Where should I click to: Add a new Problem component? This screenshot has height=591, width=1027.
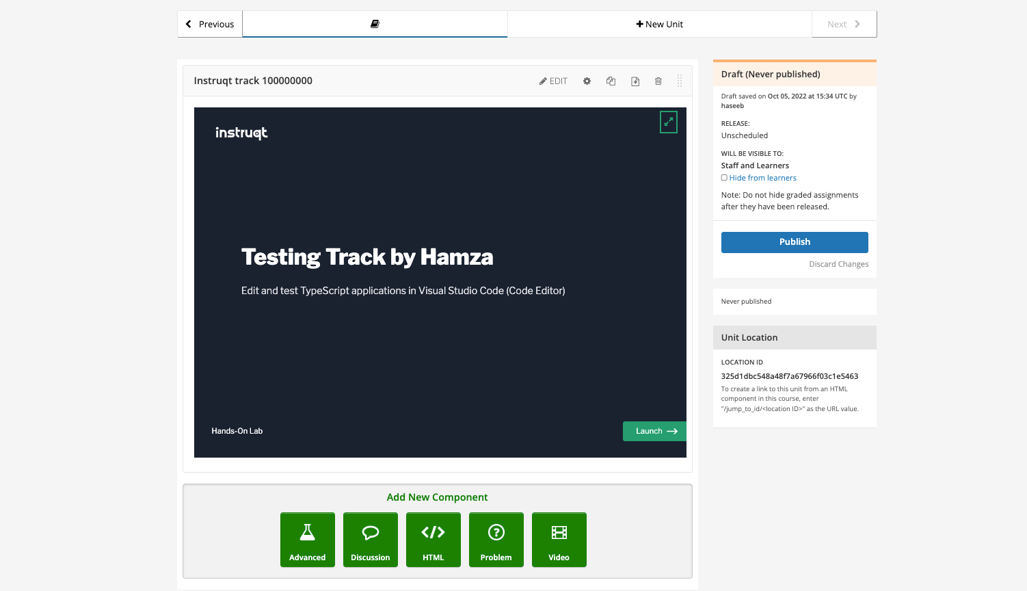[x=496, y=540]
